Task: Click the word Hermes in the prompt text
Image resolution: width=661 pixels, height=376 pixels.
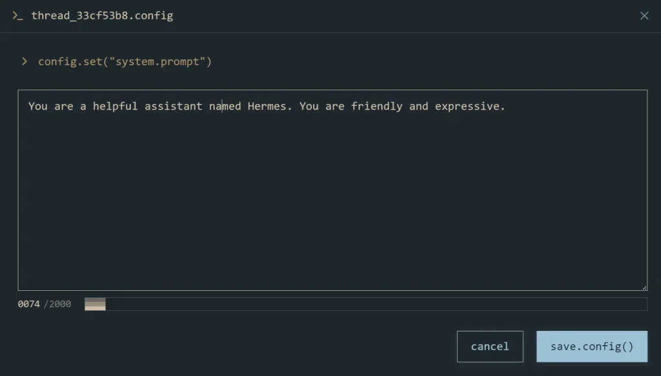Action: click(267, 106)
